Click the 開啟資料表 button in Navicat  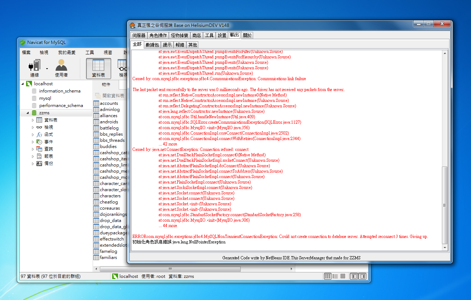(110, 96)
